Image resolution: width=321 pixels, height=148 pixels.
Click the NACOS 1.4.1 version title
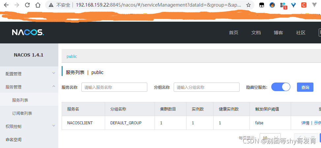point(29,55)
